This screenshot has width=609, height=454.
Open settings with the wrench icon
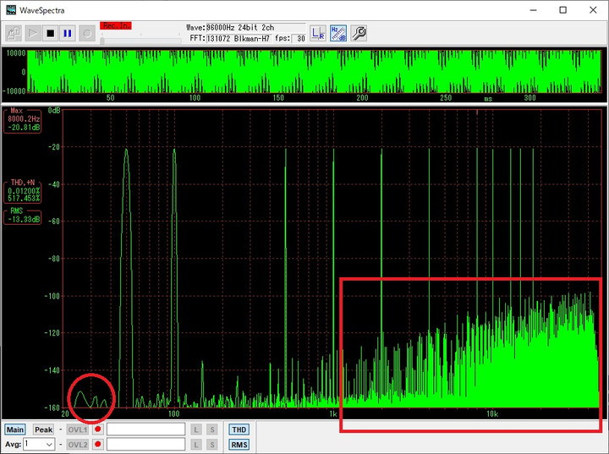click(x=359, y=34)
